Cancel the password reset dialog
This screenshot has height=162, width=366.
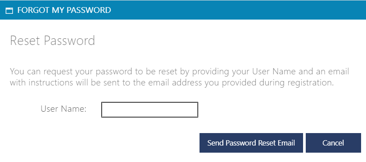tap(333, 143)
